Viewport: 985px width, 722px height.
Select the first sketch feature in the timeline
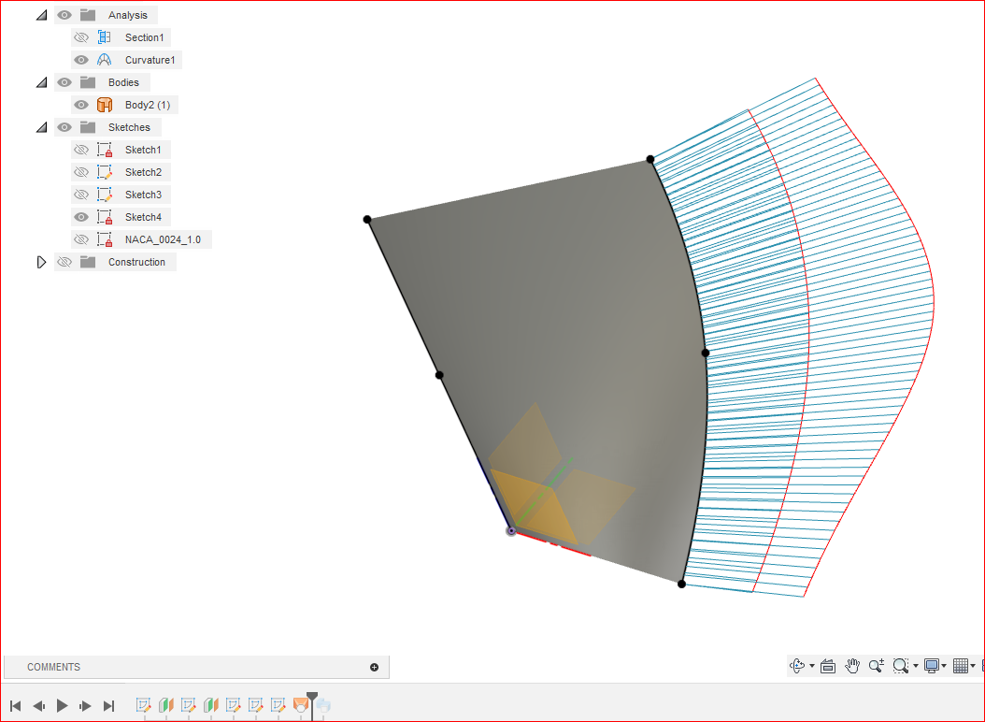click(143, 706)
